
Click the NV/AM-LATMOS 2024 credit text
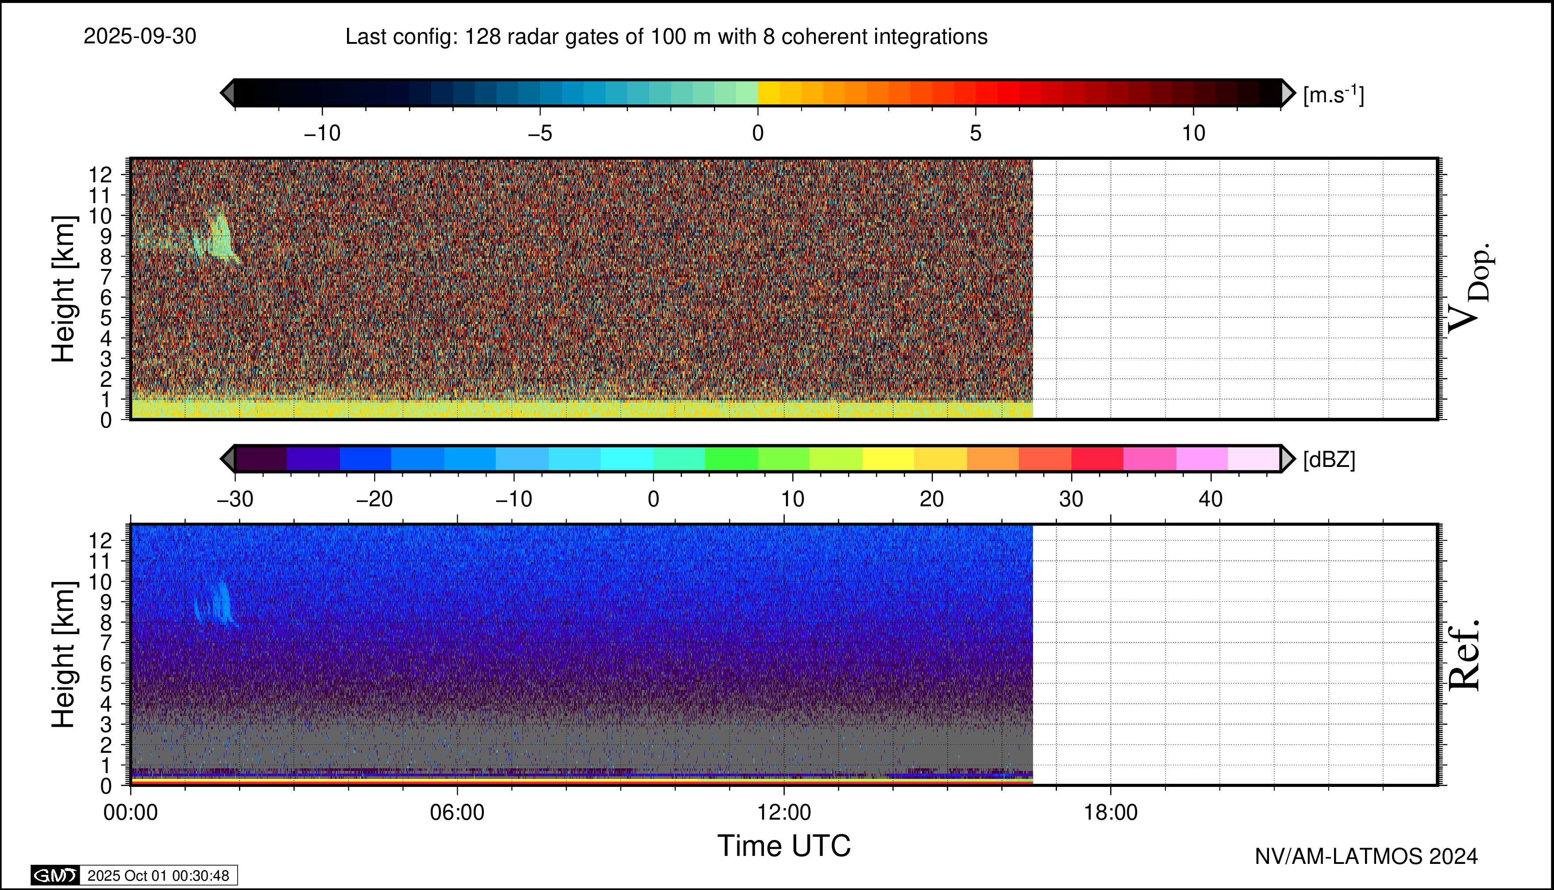point(1366,856)
